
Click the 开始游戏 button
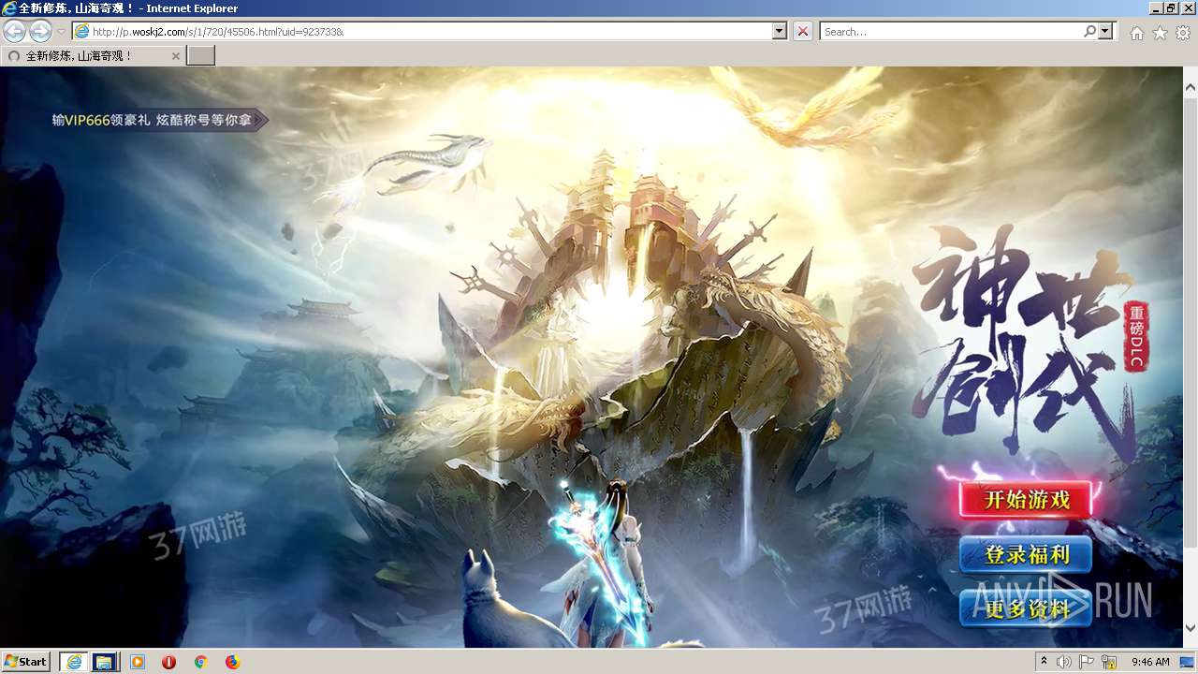(1027, 499)
